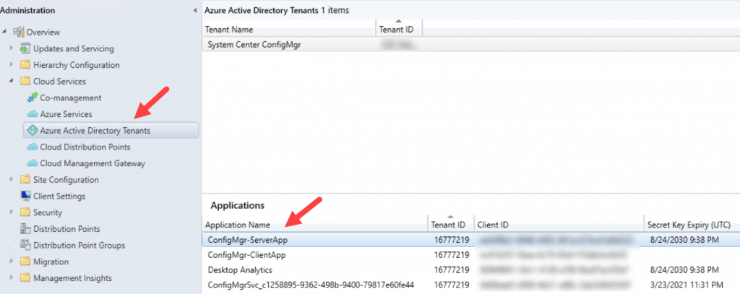Image resolution: width=740 pixels, height=294 pixels.
Task: Click the Cloud Management Gateway cloud icon
Action: click(x=33, y=163)
